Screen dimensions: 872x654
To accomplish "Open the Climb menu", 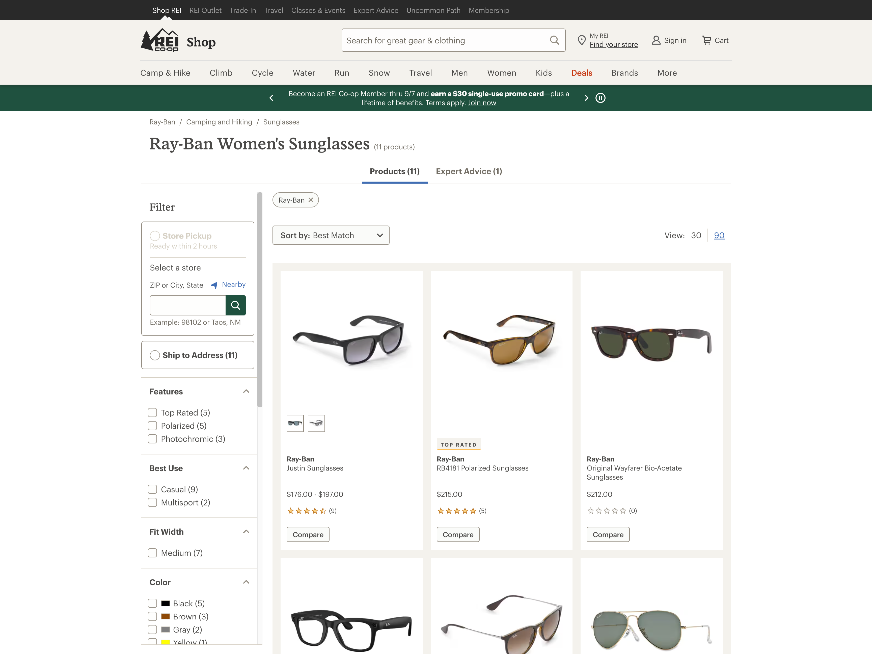I will [x=221, y=73].
